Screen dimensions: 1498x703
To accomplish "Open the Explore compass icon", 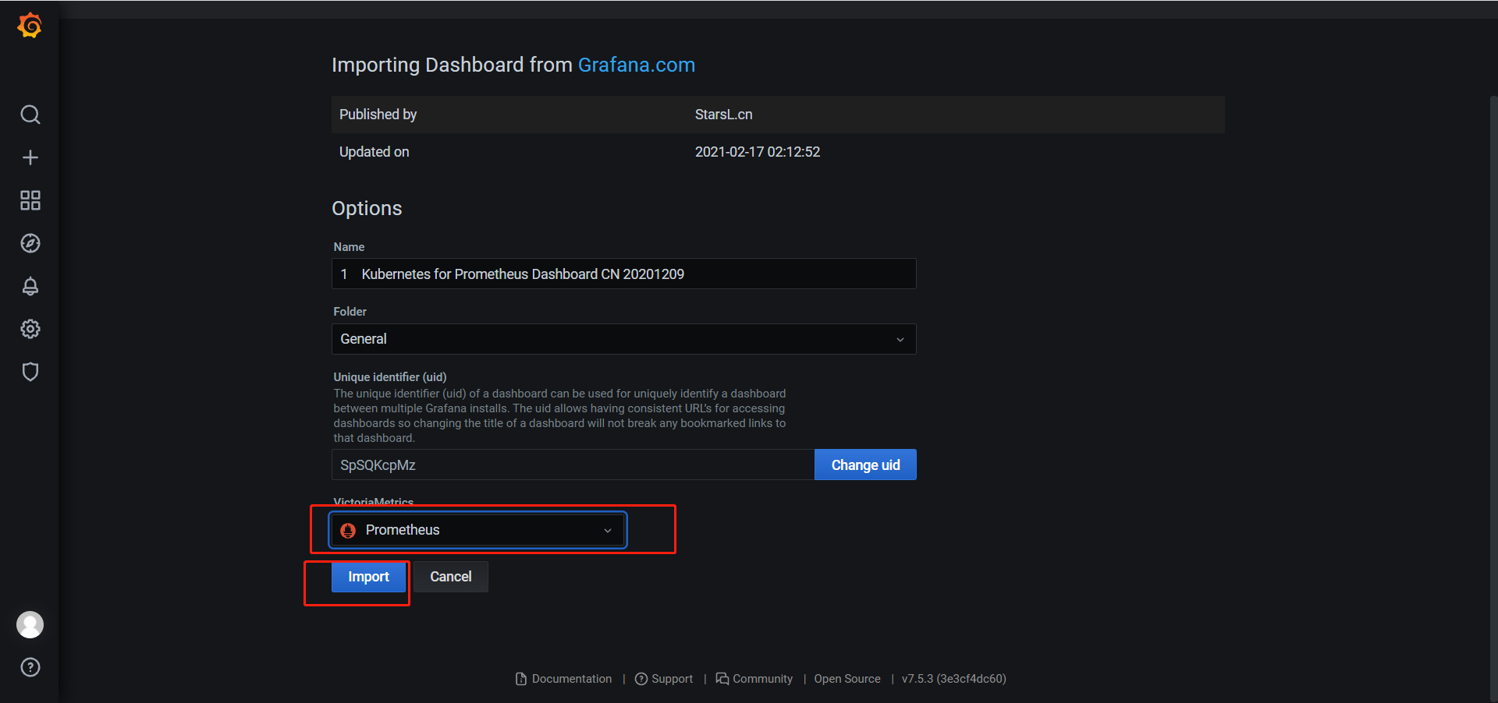I will coord(30,243).
